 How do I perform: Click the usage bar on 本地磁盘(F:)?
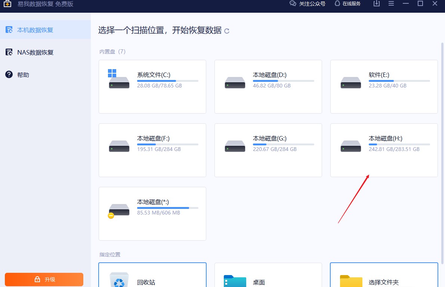[168, 144]
